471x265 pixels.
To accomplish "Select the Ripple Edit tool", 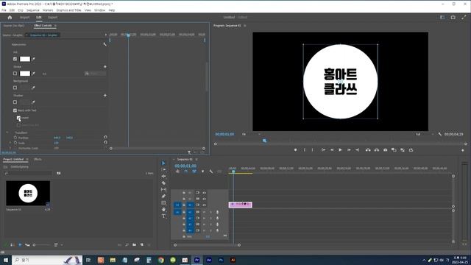I will (x=163, y=177).
